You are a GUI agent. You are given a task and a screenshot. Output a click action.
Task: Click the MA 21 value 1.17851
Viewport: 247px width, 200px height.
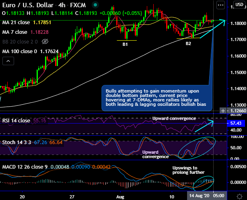(42, 23)
